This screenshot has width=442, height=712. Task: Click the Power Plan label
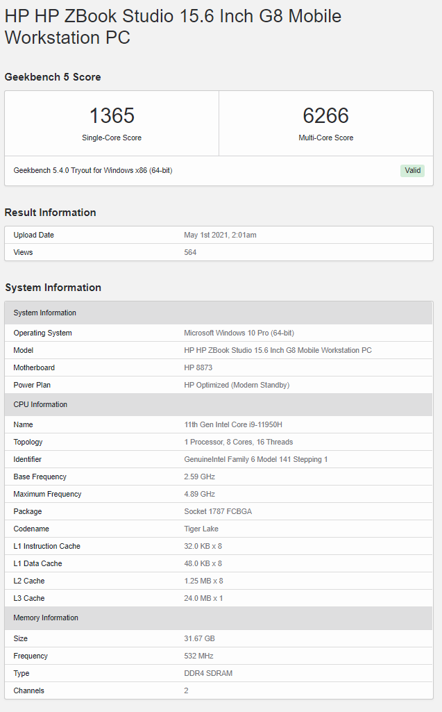(x=32, y=385)
